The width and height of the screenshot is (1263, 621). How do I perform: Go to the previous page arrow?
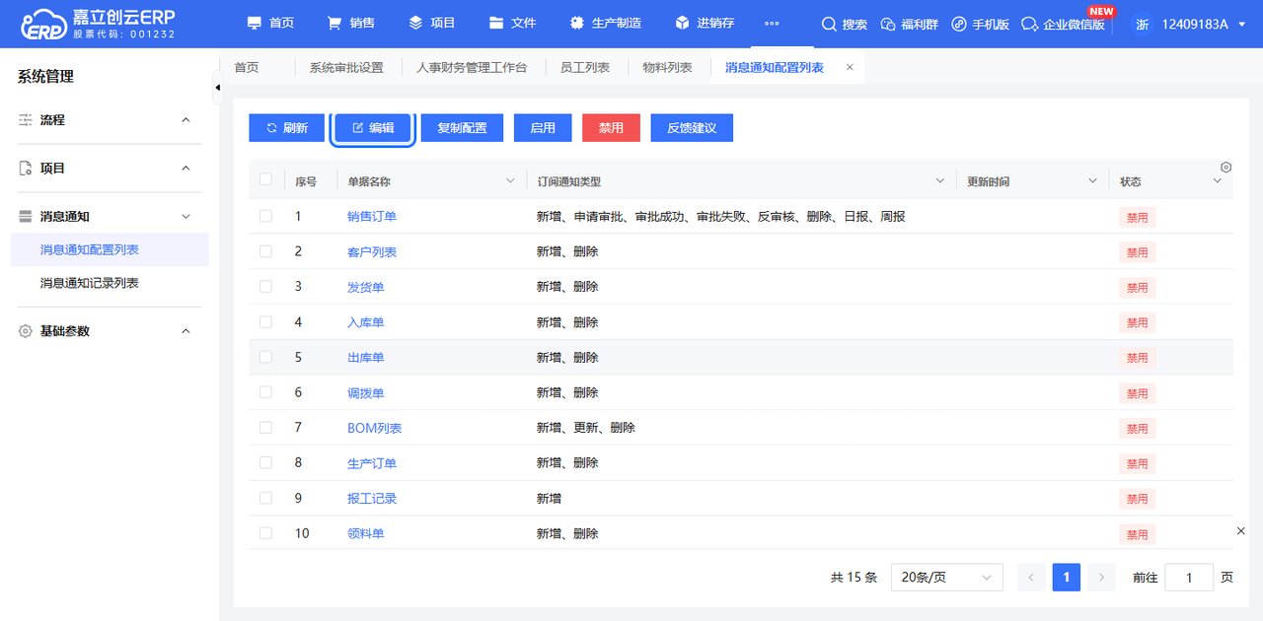pyautogui.click(x=1031, y=578)
